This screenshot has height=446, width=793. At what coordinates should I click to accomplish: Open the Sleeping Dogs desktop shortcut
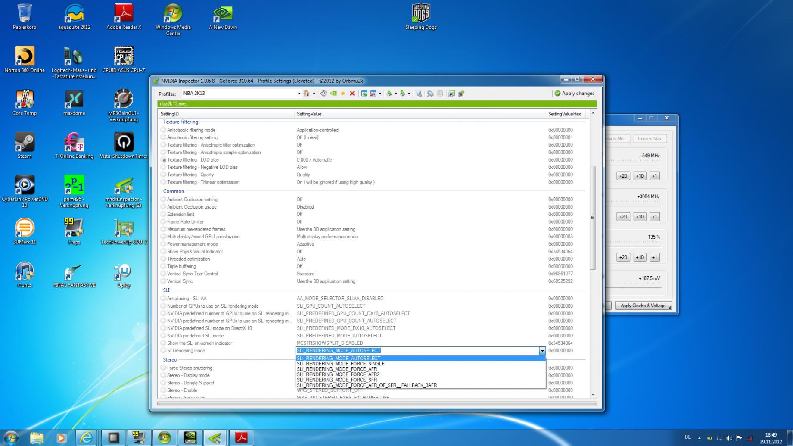tap(421, 17)
